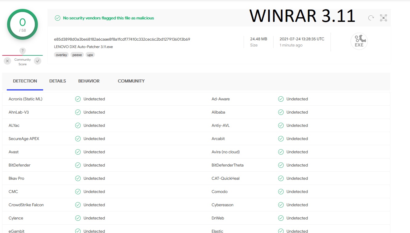The width and height of the screenshot is (410, 233).
Task: Click Undetected in the CrowdStrike Falcon row
Action: point(94,205)
